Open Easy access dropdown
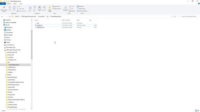 [57, 9]
